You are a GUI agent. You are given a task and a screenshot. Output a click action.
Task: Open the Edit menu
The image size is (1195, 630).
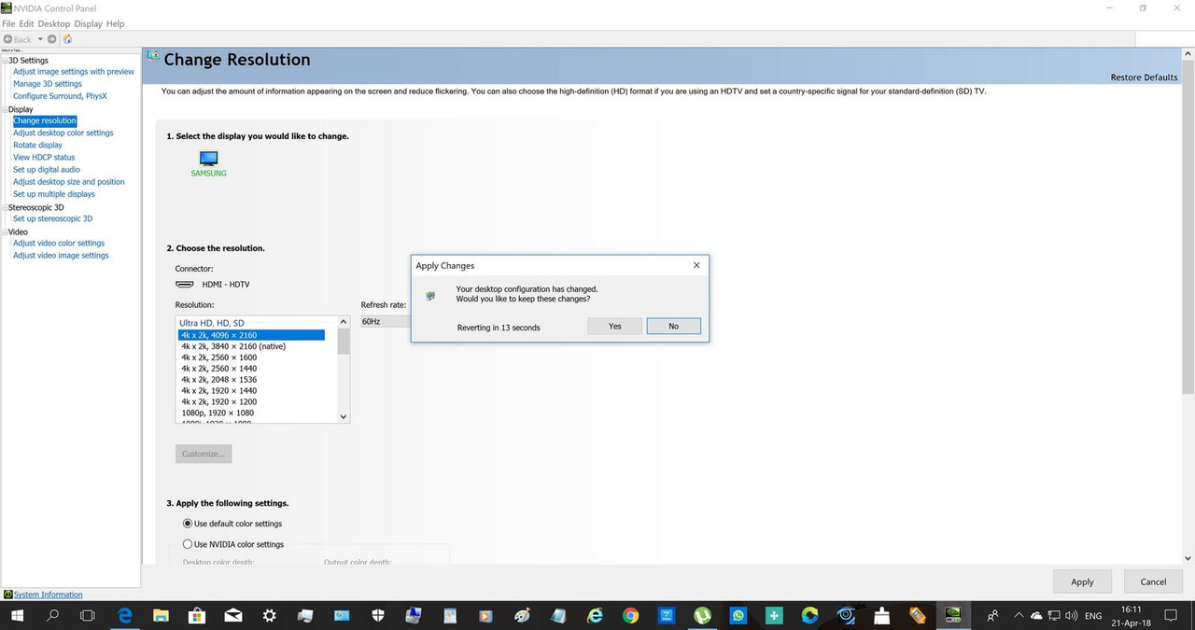pyautogui.click(x=26, y=23)
